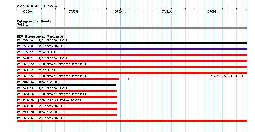Select the red nsv5491110 variant bar
The image size is (255, 132).
tap(132, 61)
